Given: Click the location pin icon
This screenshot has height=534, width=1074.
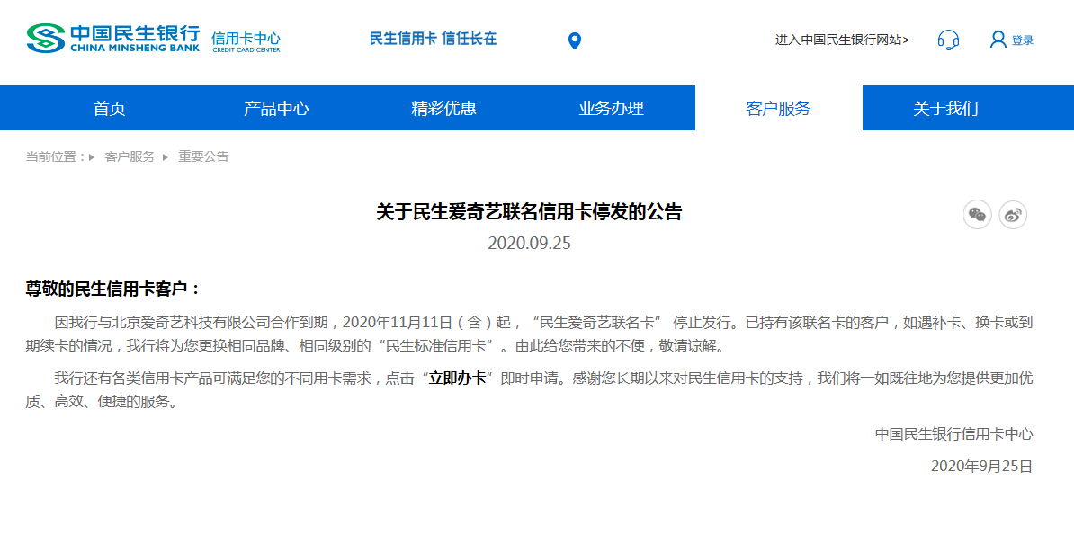Looking at the screenshot, I should (575, 41).
